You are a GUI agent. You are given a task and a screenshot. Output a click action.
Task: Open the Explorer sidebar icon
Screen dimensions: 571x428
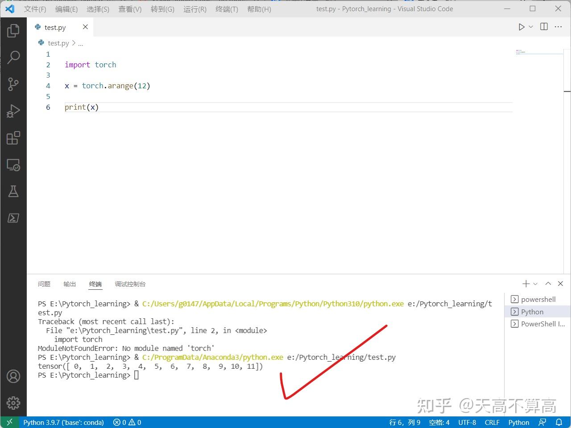(x=13, y=30)
